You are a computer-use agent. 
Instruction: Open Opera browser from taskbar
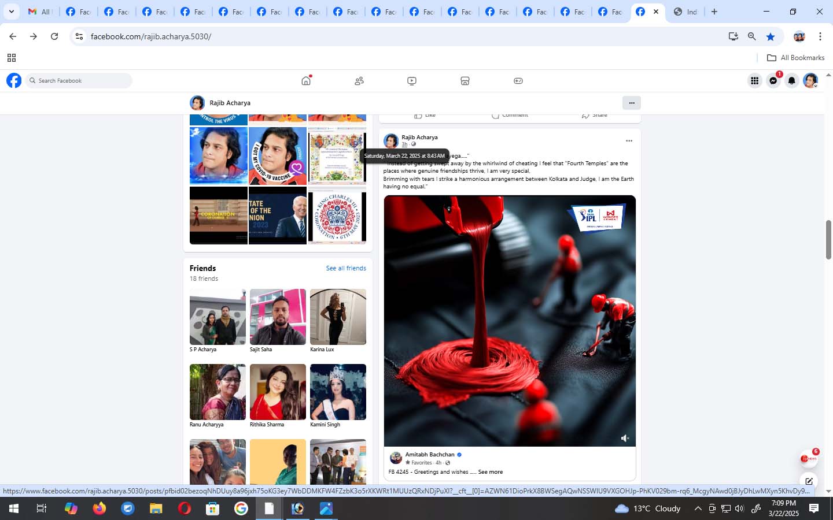[x=185, y=508]
